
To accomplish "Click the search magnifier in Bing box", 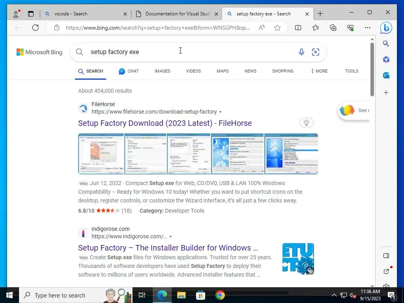I will click(80, 52).
